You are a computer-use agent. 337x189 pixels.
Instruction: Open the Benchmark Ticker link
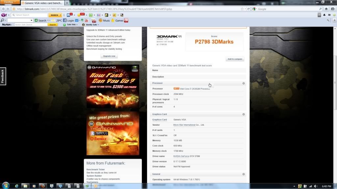(x=96, y=170)
